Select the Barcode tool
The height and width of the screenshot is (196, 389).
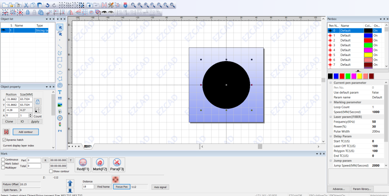pyautogui.click(x=60, y=98)
